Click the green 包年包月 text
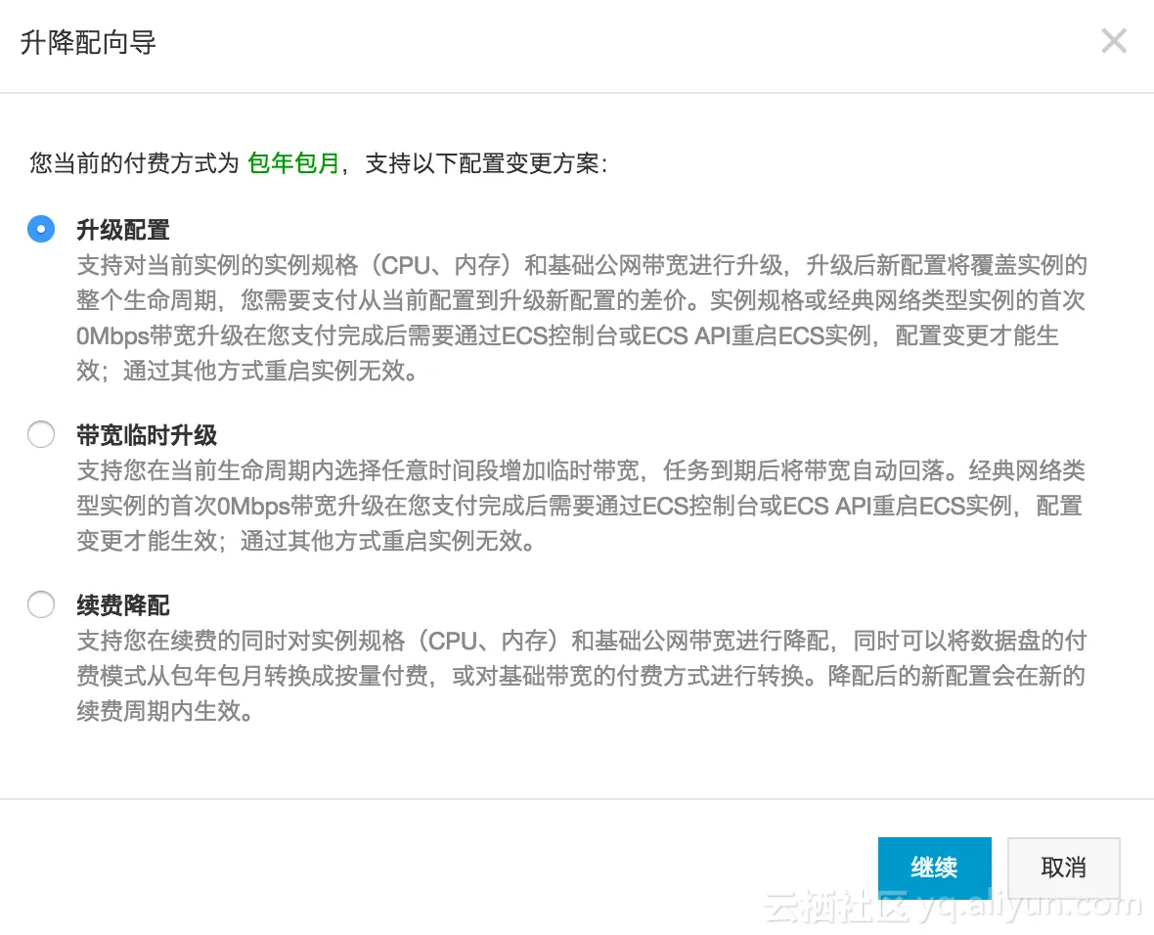Screen dimensions: 1154x935 click(x=293, y=162)
